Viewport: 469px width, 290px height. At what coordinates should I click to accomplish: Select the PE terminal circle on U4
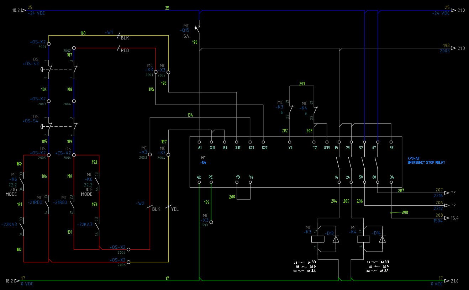(x=211, y=182)
